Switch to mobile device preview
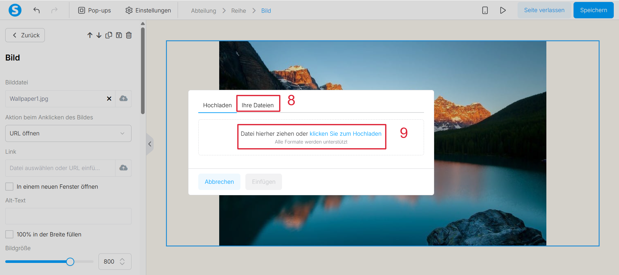 (x=485, y=10)
